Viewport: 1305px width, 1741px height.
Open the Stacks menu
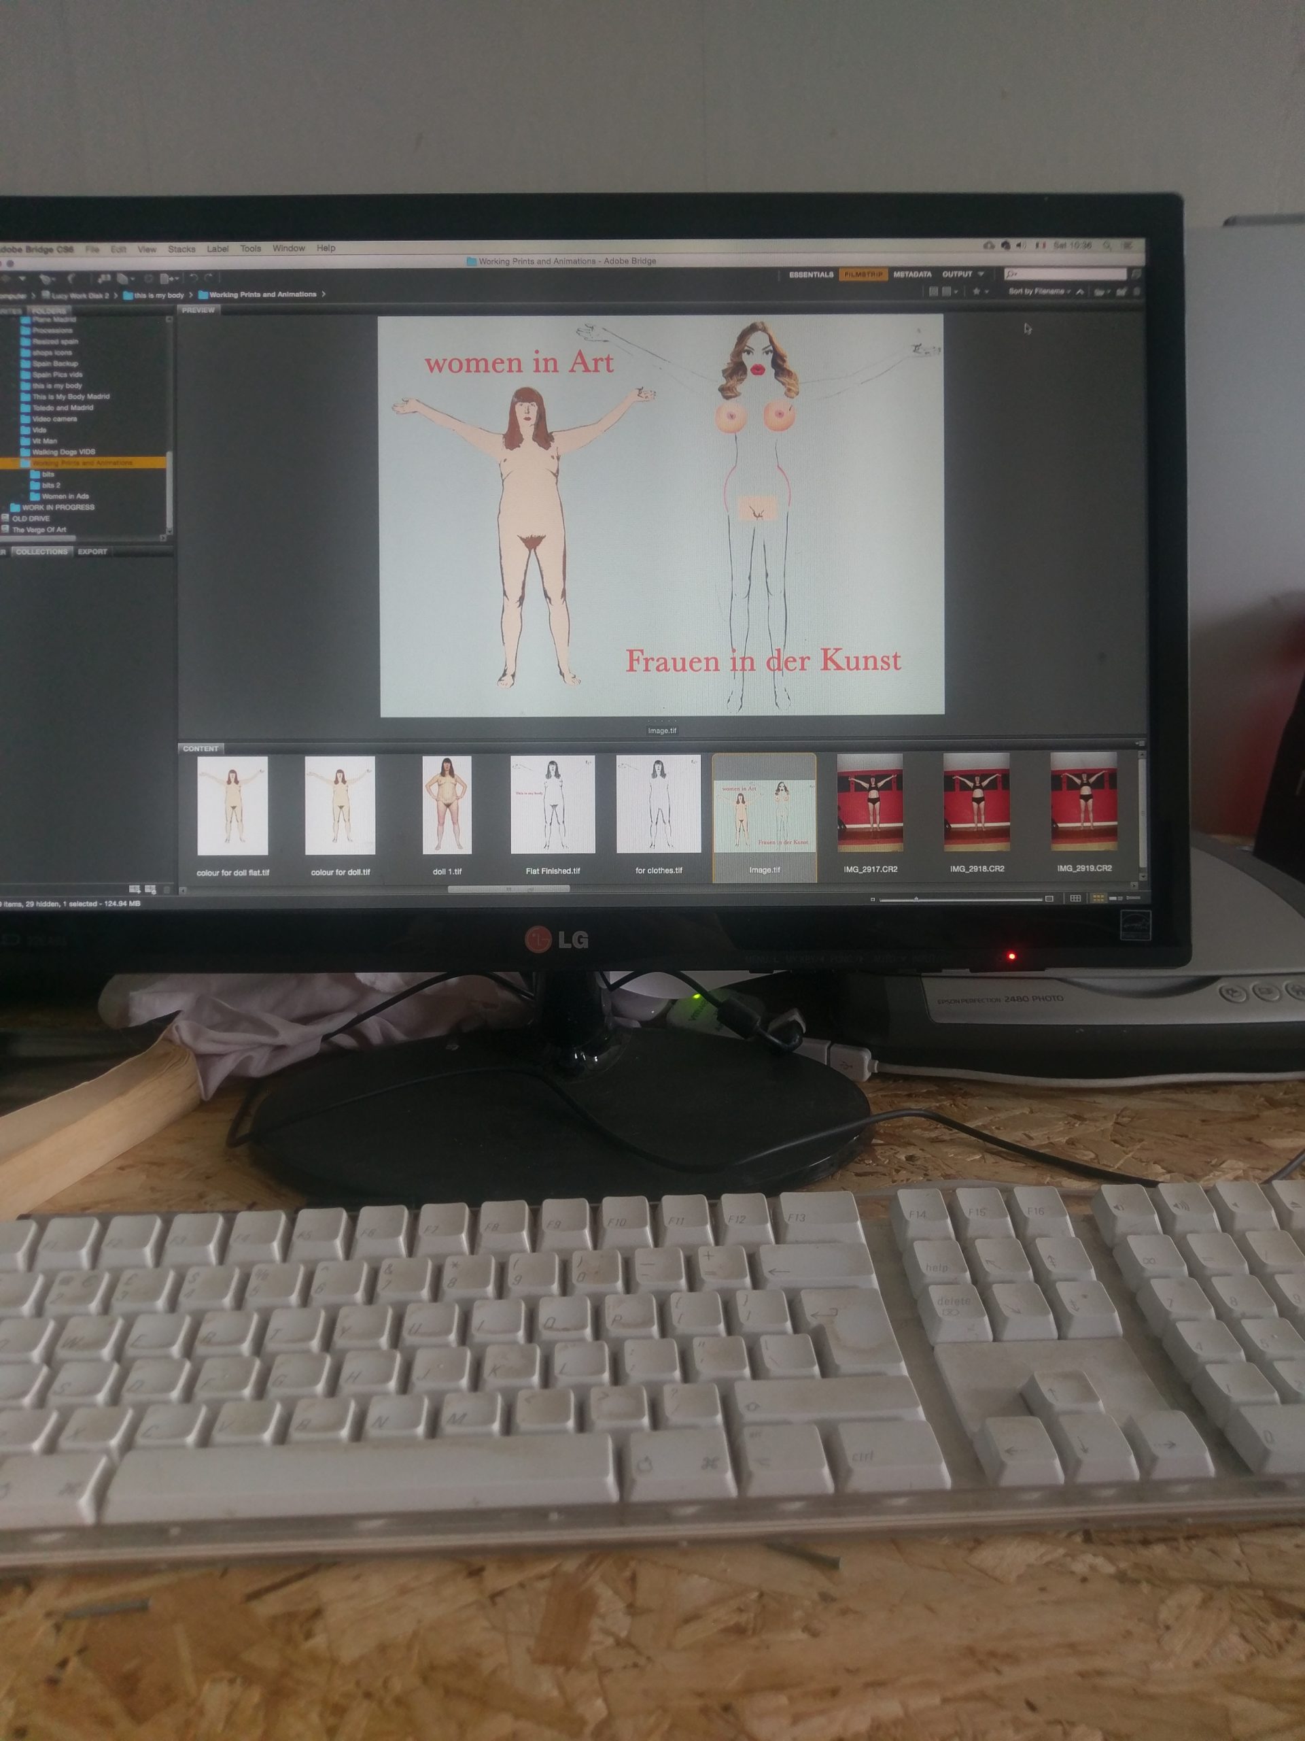(181, 249)
